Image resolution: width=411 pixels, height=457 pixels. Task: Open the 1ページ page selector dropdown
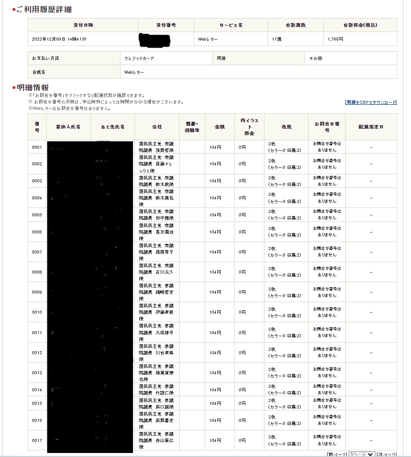tap(362, 454)
